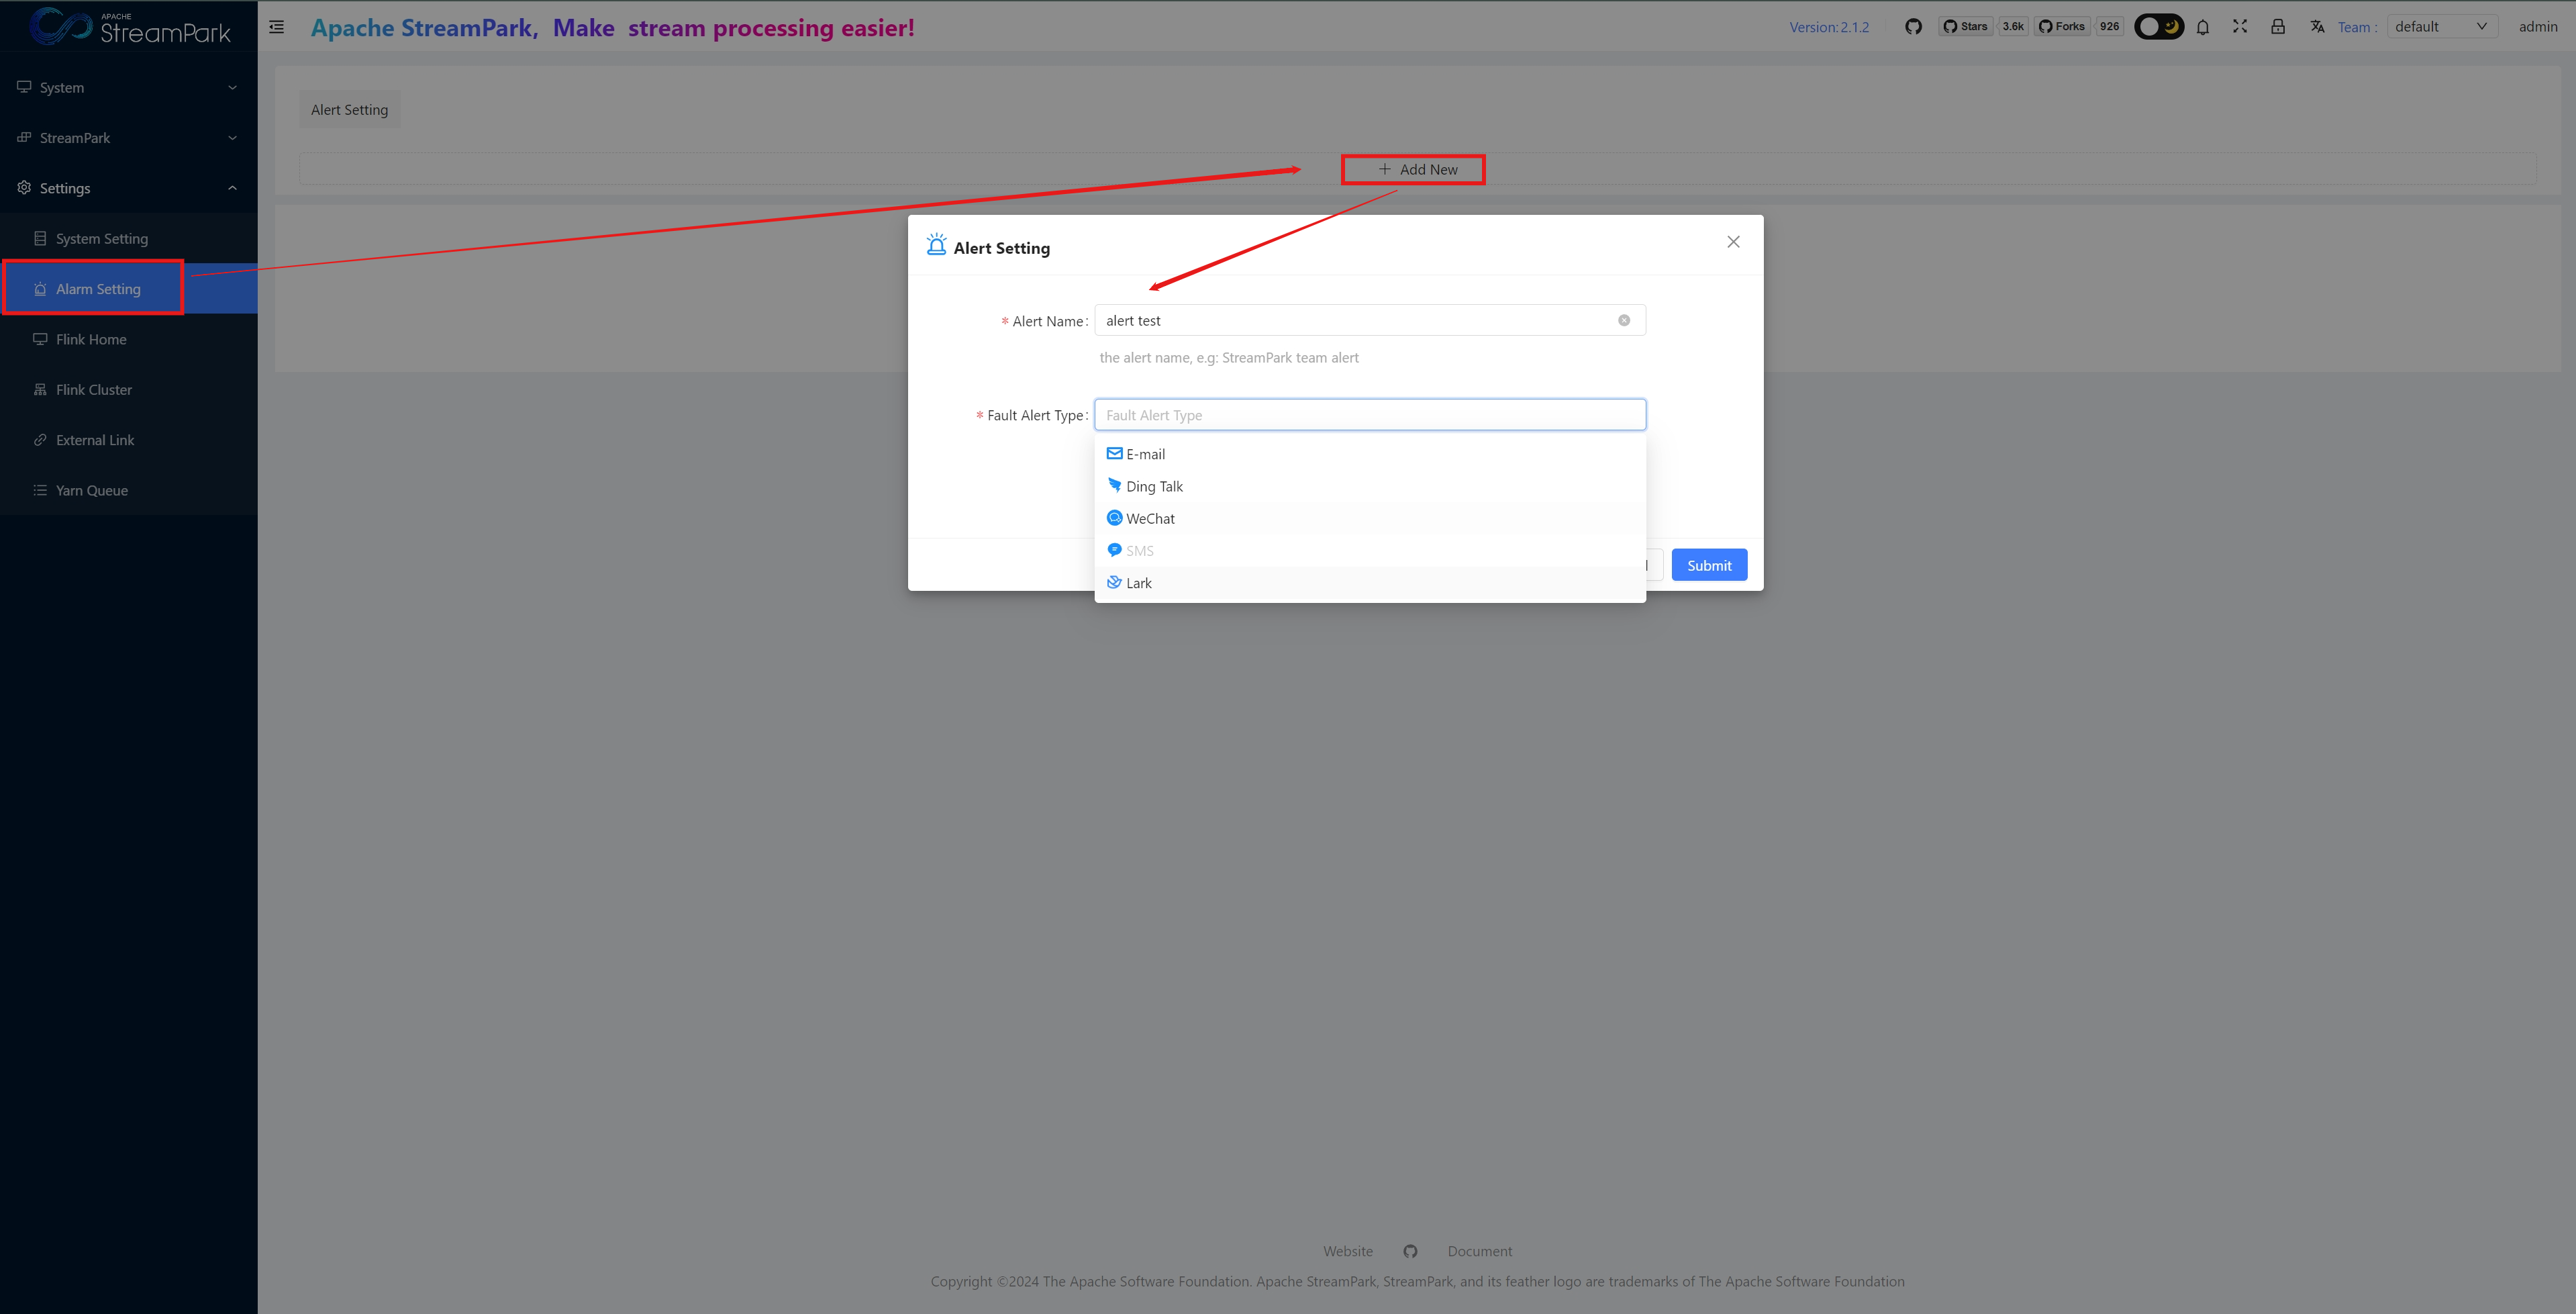The width and height of the screenshot is (2576, 1314).
Task: Go to Yarn Queue menu item
Action: coord(92,490)
